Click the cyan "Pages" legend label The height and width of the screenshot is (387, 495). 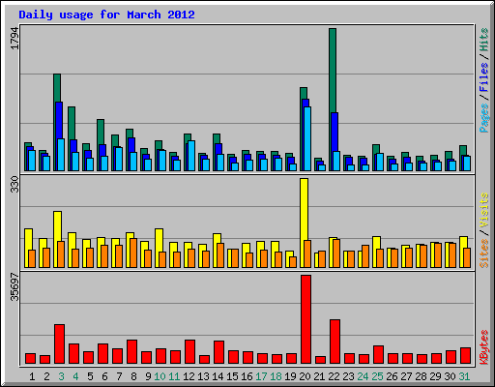tap(484, 118)
